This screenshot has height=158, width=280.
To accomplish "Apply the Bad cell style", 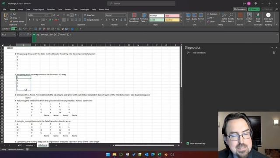I will click(x=172, y=16).
